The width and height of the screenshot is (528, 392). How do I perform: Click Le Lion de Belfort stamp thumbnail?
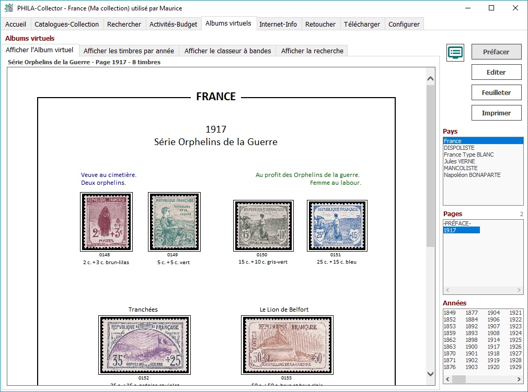point(287,345)
